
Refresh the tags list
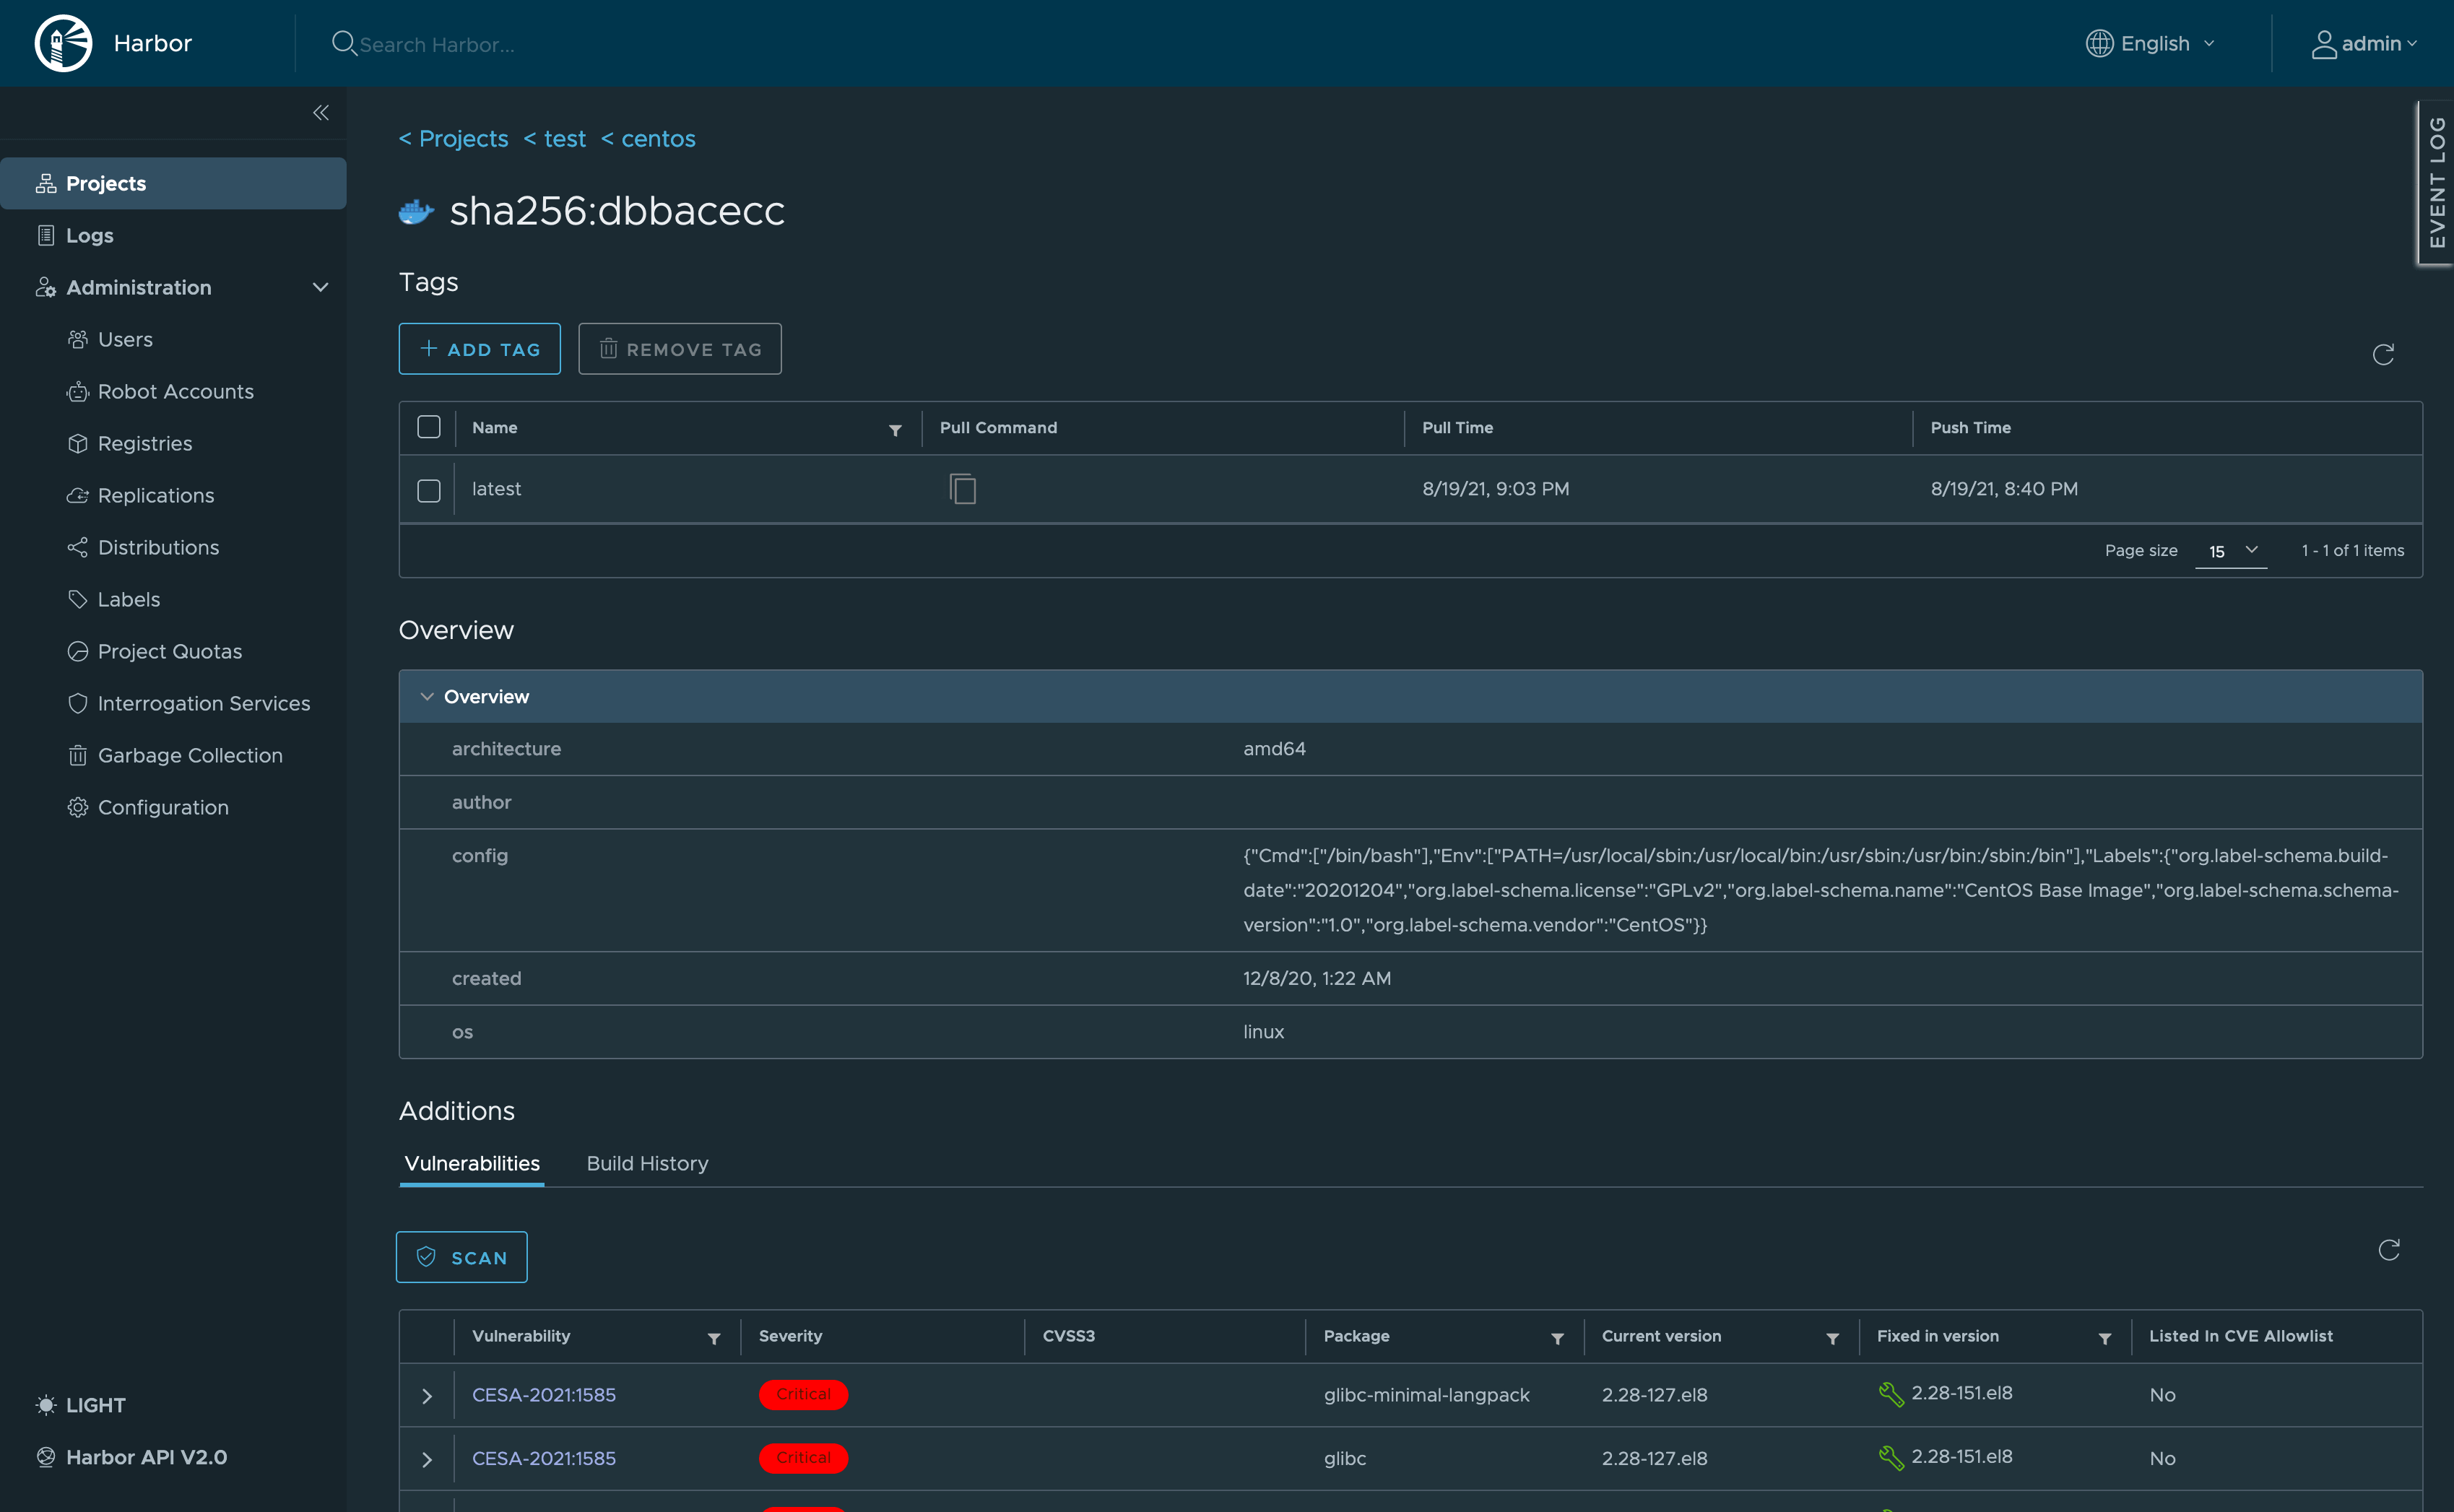2383,354
